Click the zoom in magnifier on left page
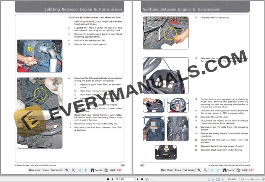The height and width of the screenshot is (182, 265). [67, 170]
